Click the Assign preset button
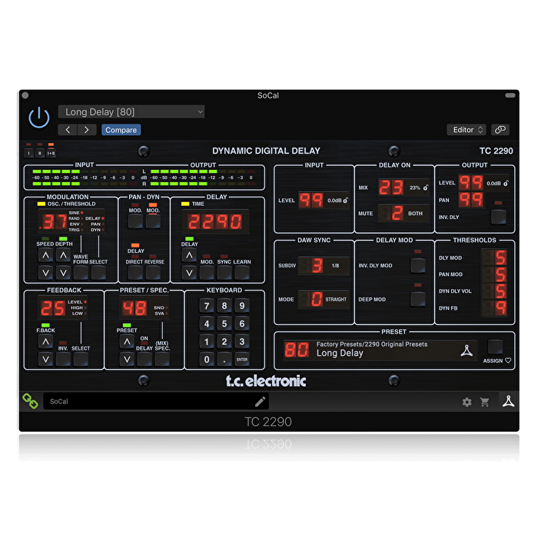538x538 pixels. (x=495, y=347)
